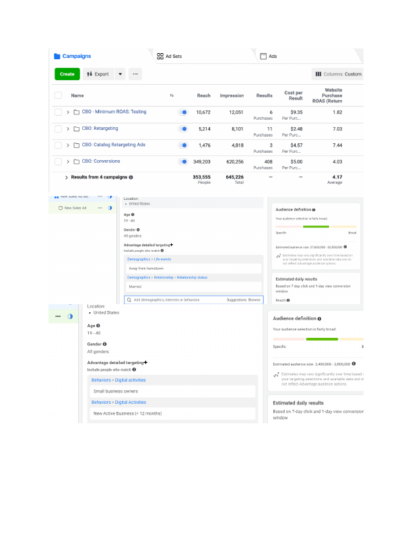Image resolution: width=412 pixels, height=533 pixels.
Task: Open Audience definition info icon above 2,400,000 estimate
Action: coord(319,319)
